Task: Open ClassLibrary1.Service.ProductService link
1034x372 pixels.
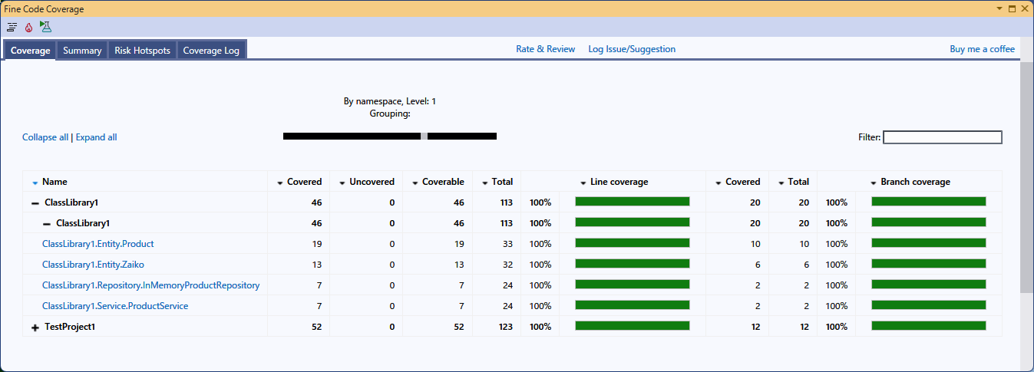Action: [115, 306]
